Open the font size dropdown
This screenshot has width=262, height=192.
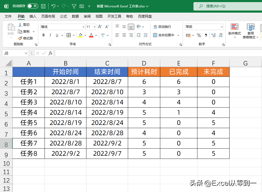coord(94,27)
